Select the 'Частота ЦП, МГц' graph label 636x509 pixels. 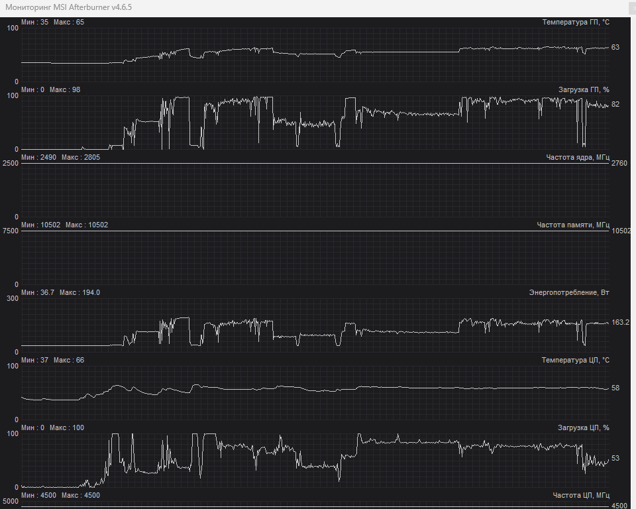[x=581, y=496]
